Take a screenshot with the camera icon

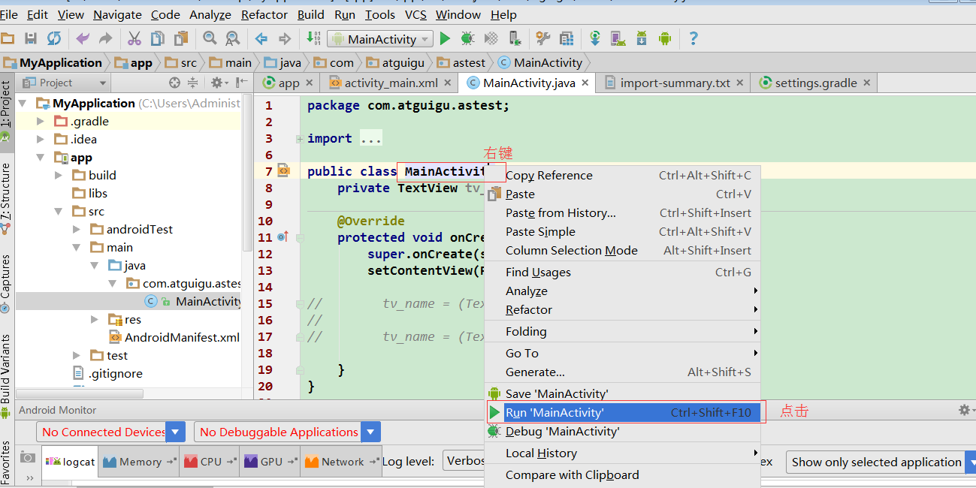(28, 456)
